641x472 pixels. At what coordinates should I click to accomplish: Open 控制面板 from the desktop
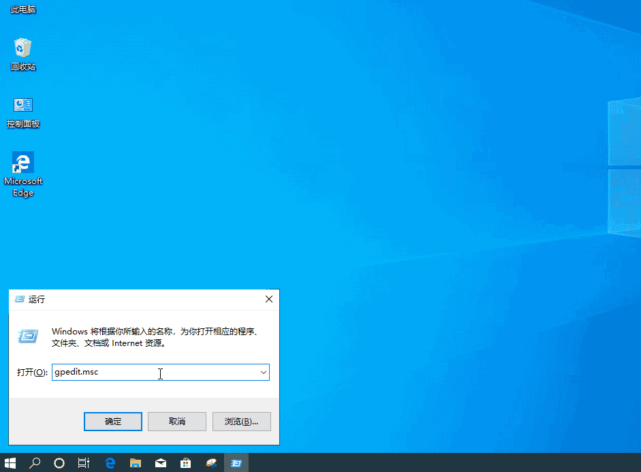22,106
